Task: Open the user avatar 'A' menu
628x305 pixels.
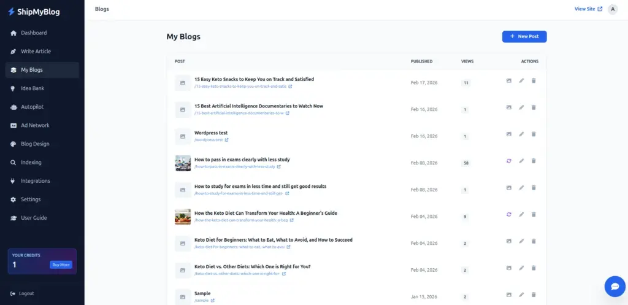Action: point(613,9)
